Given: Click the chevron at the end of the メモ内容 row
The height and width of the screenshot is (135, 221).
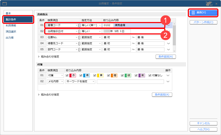Looking at the screenshot, I should (x=168, y=81).
